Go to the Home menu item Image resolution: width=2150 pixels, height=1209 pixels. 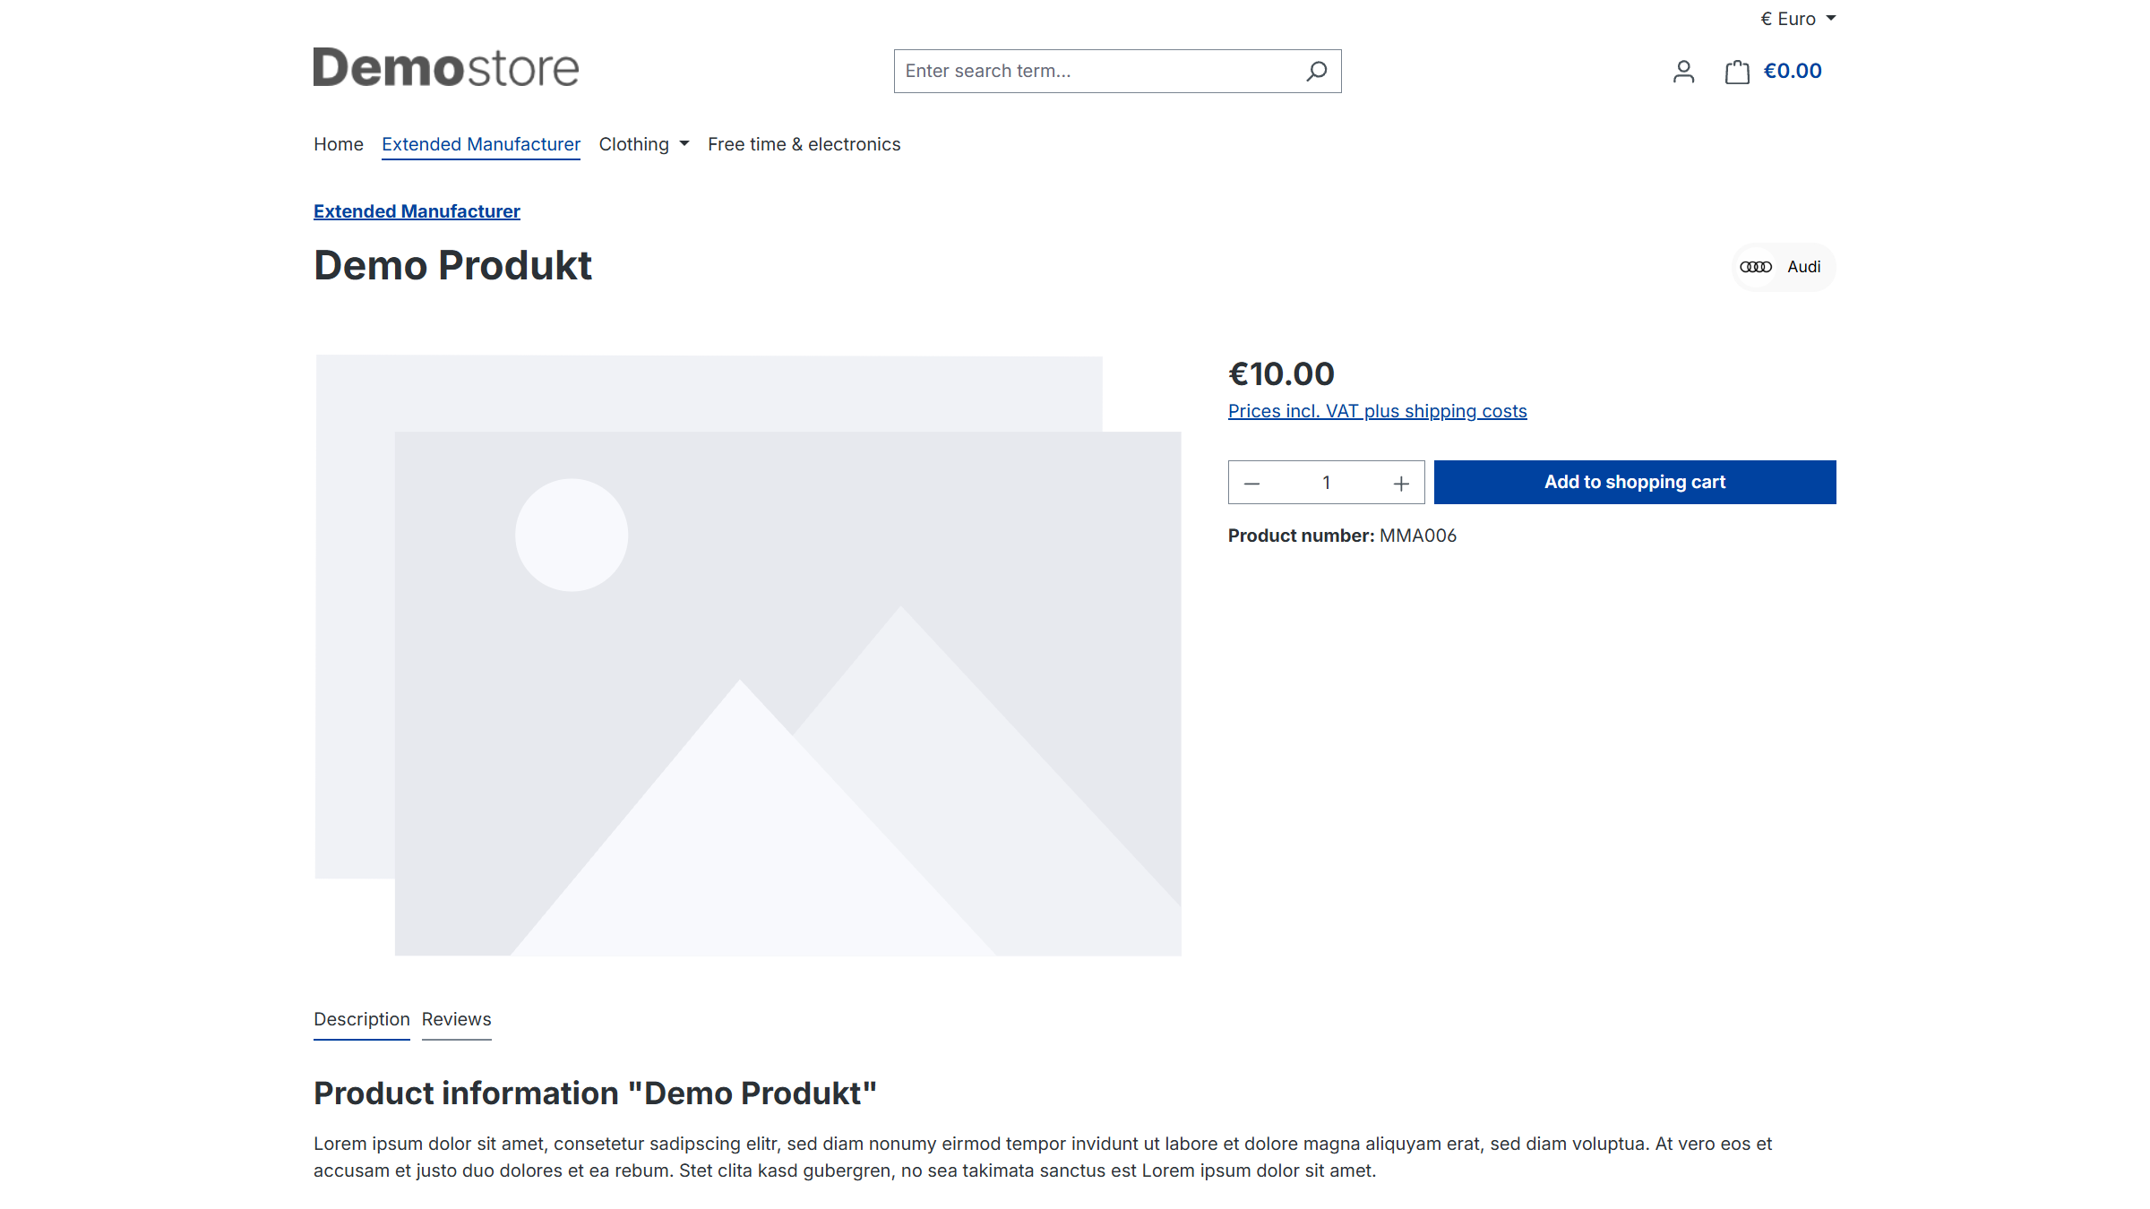tap(339, 144)
